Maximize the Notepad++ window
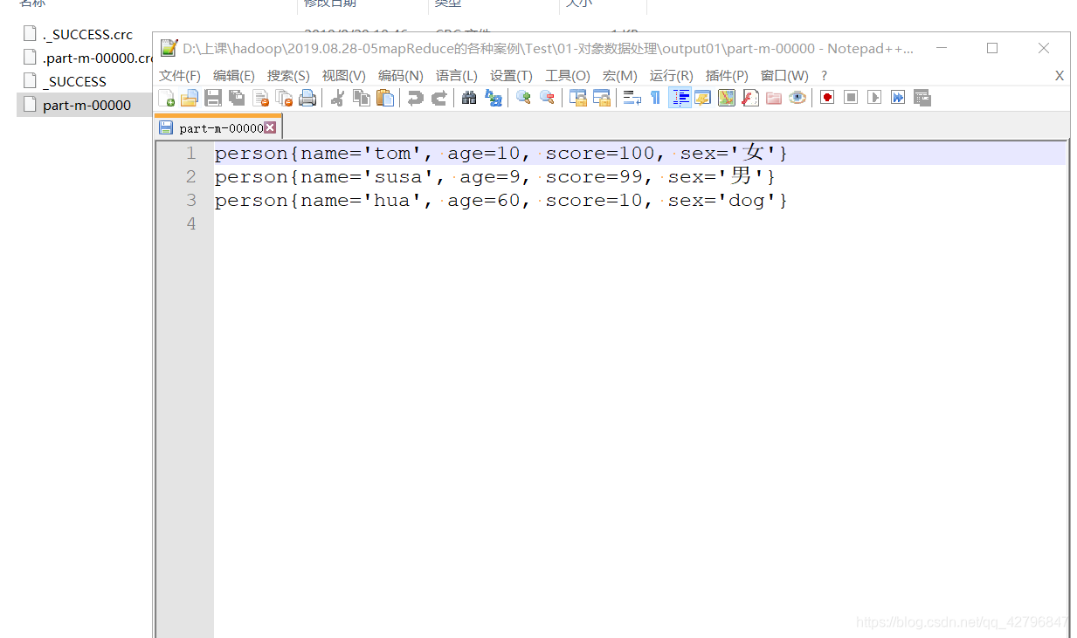Viewport: 1077px width, 638px height. (992, 48)
